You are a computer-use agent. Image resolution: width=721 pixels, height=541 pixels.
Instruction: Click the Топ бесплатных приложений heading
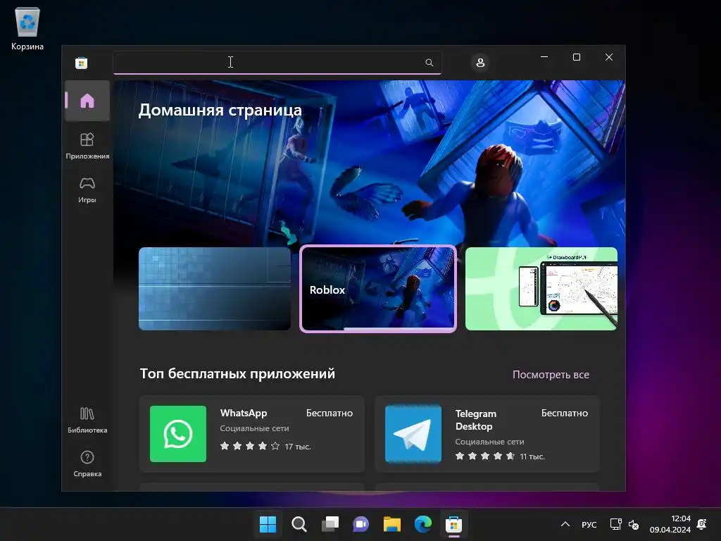click(x=237, y=373)
